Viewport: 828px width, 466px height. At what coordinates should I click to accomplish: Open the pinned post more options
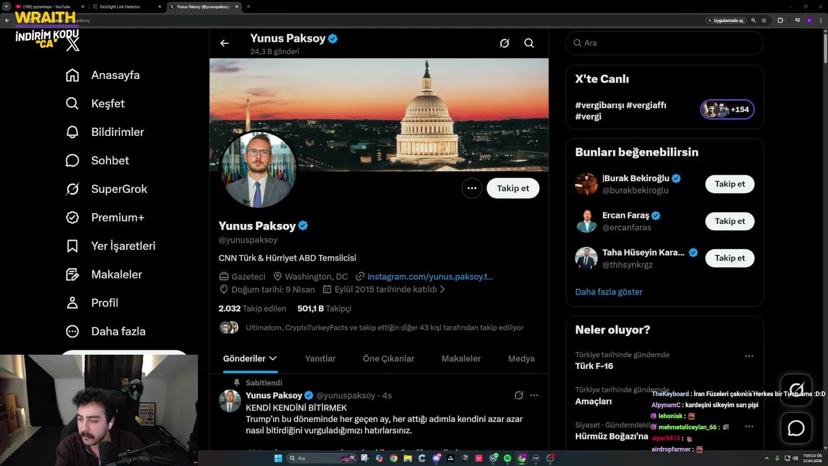pyautogui.click(x=534, y=395)
